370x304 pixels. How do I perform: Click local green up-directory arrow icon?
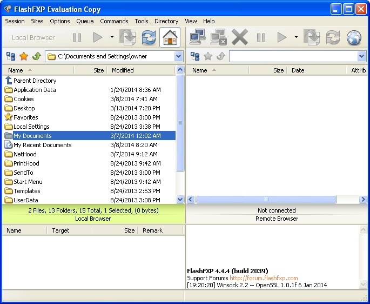point(37,56)
